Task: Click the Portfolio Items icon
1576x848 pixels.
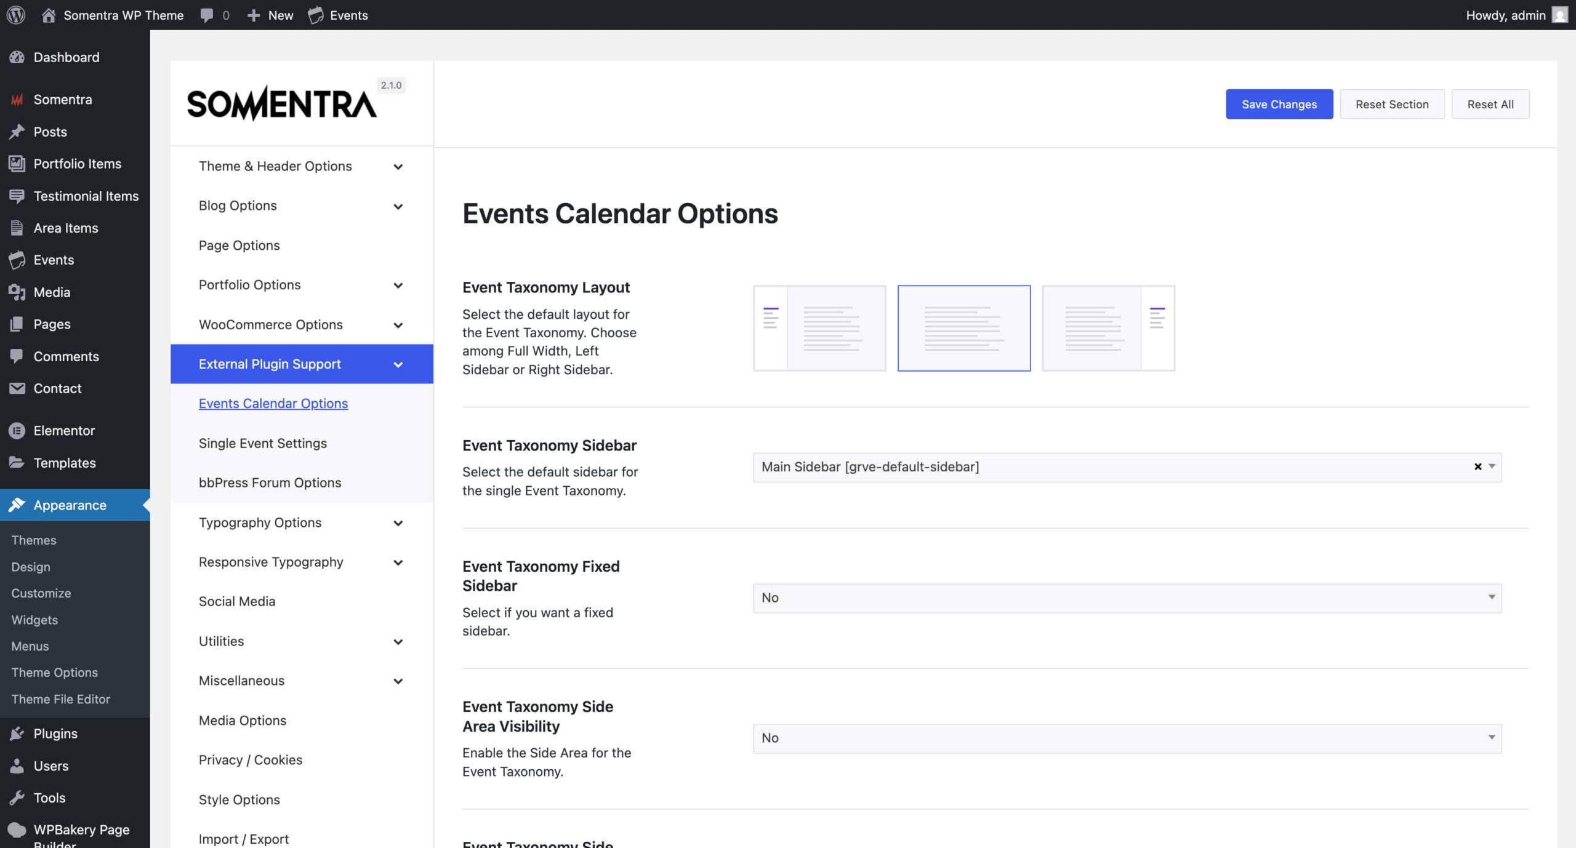Action: [x=17, y=164]
